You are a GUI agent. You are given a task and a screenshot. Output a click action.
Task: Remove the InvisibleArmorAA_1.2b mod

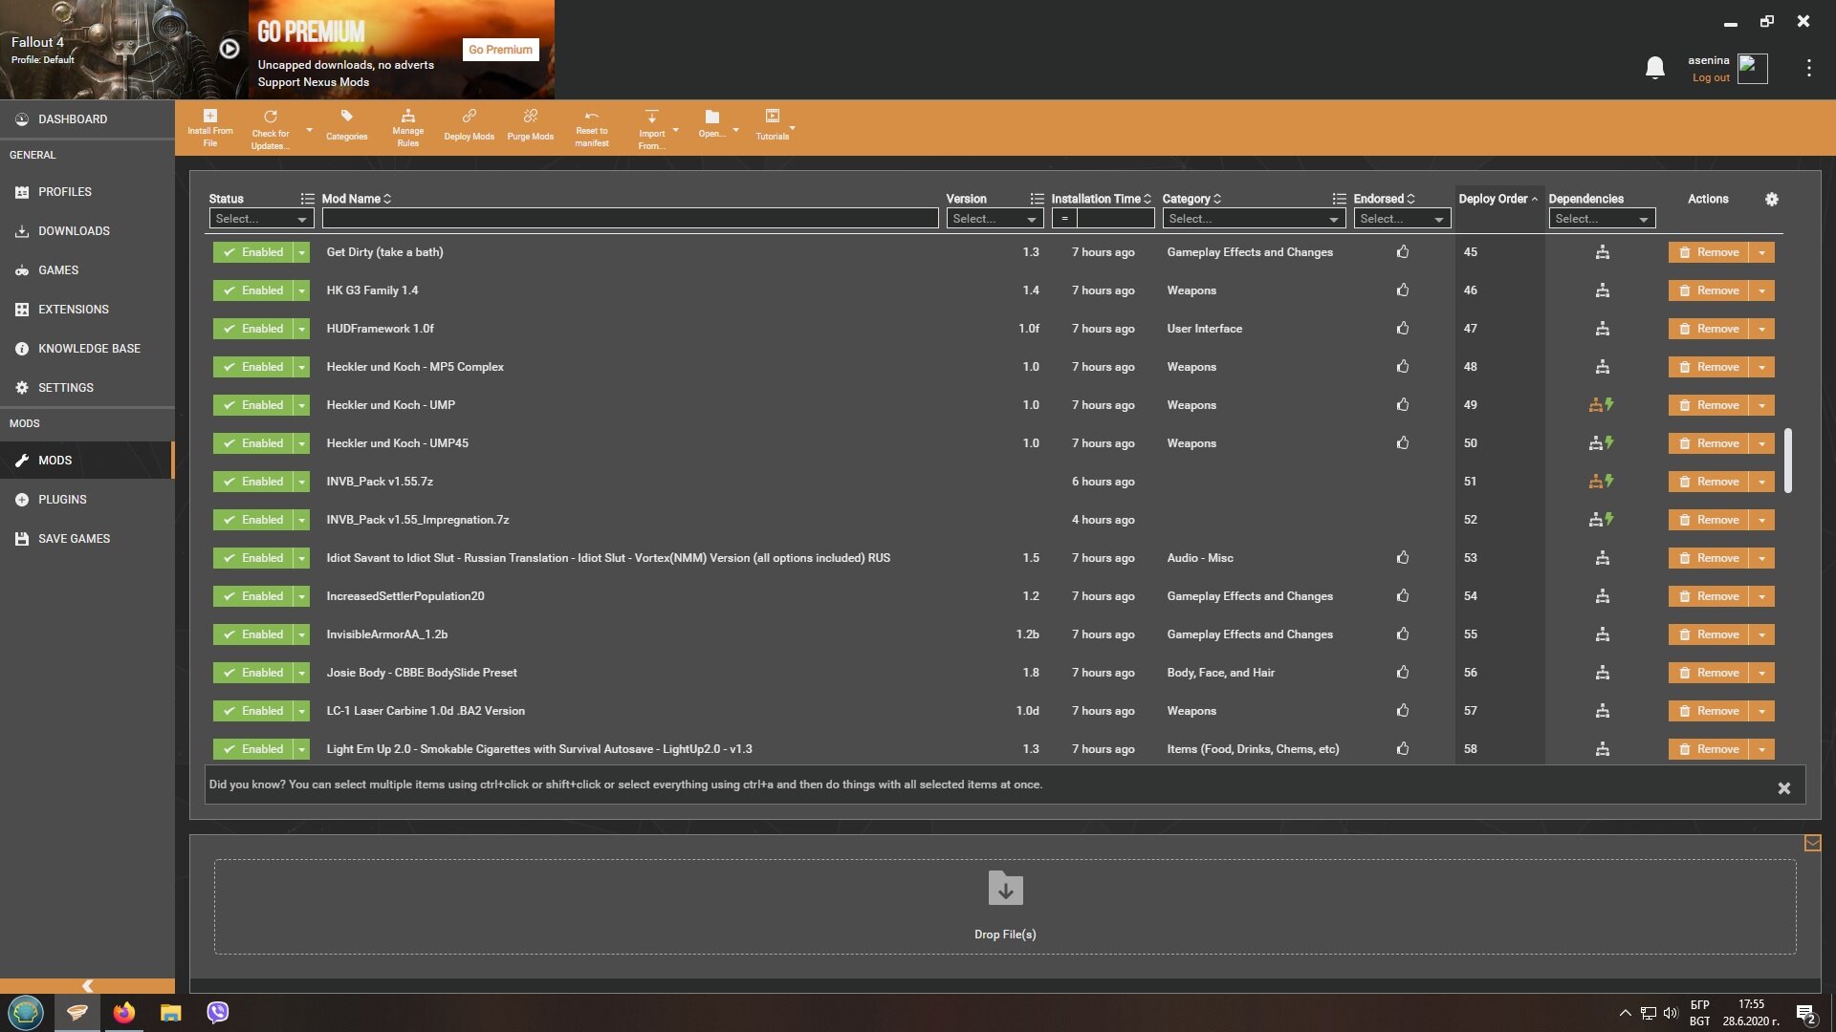click(1709, 634)
